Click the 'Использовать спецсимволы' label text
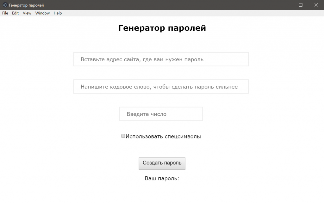Viewport: 324px width, 203px height. 163,137
